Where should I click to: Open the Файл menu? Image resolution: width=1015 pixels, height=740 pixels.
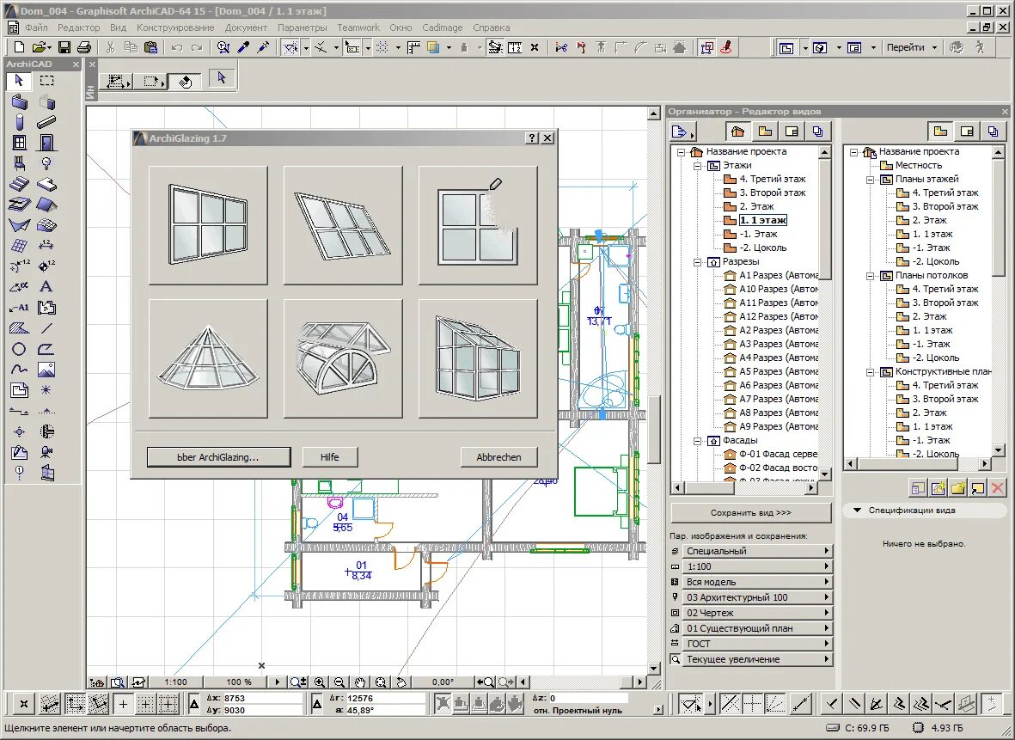[36, 28]
